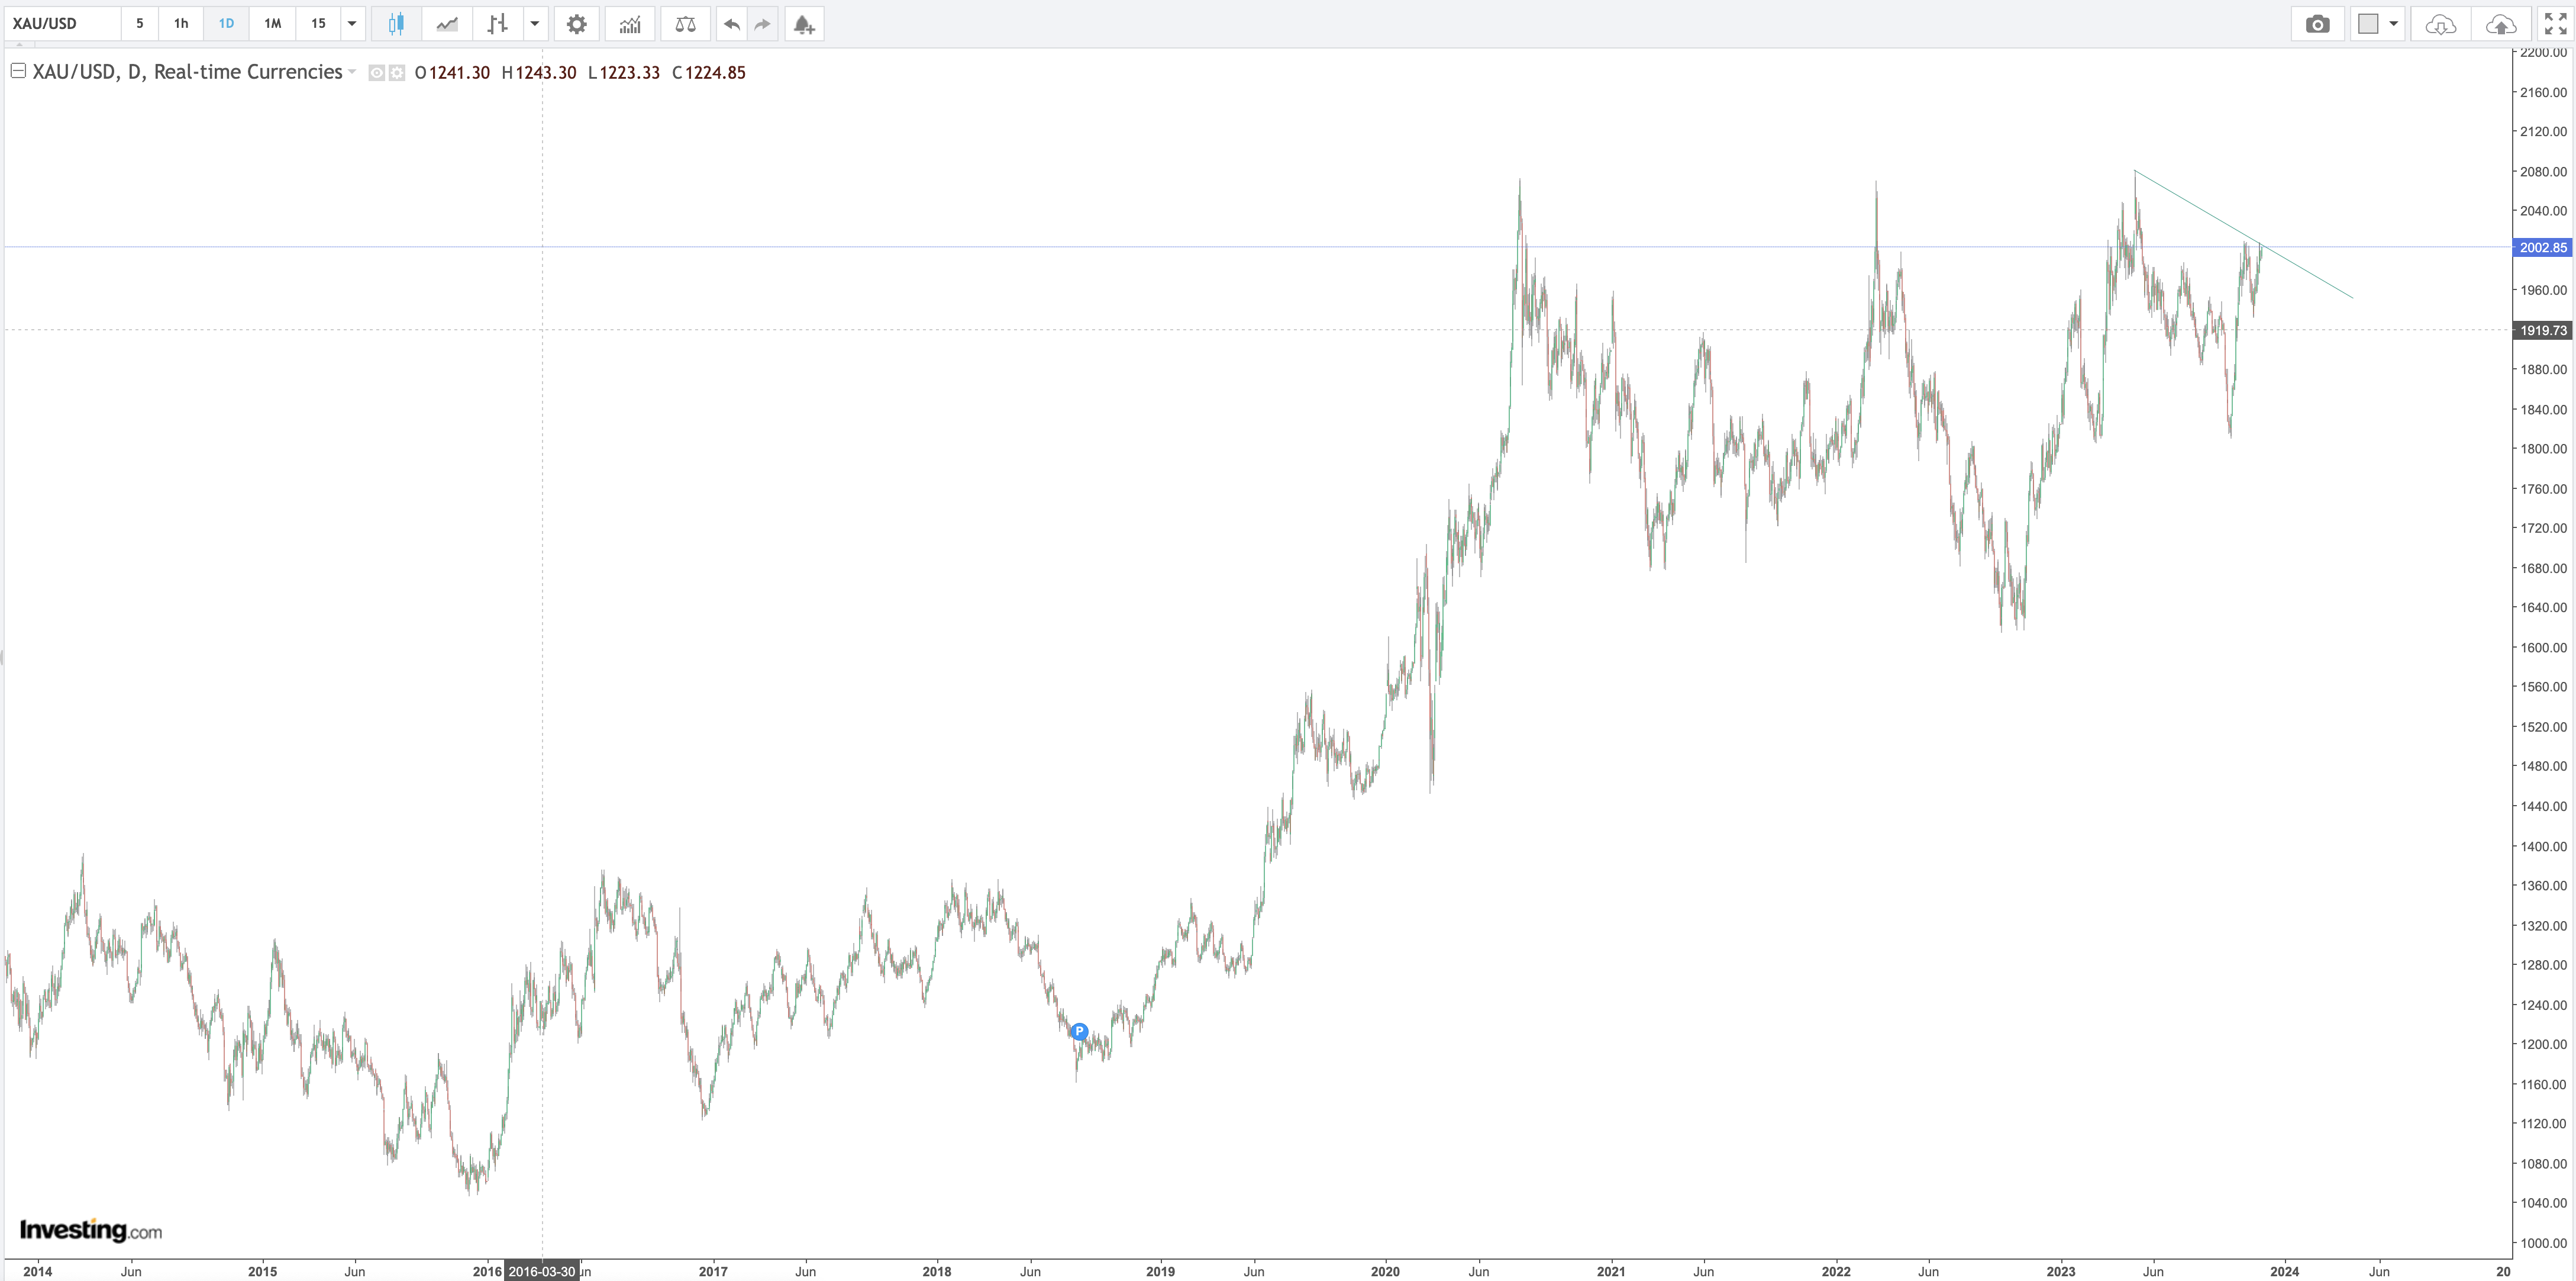Open the series title dropdown arrow
This screenshot has height=1281, width=2576.
coord(352,72)
